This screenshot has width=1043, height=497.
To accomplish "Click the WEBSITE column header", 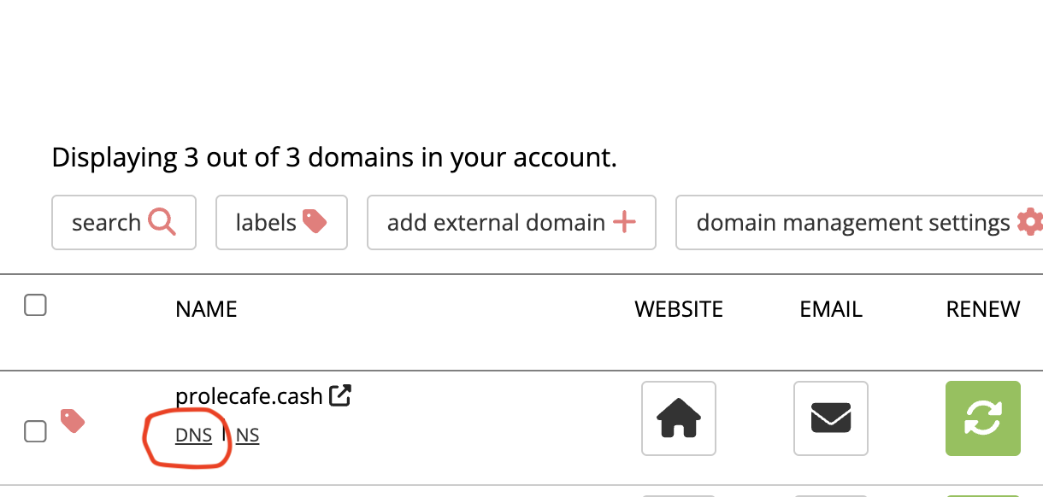I will point(678,308).
